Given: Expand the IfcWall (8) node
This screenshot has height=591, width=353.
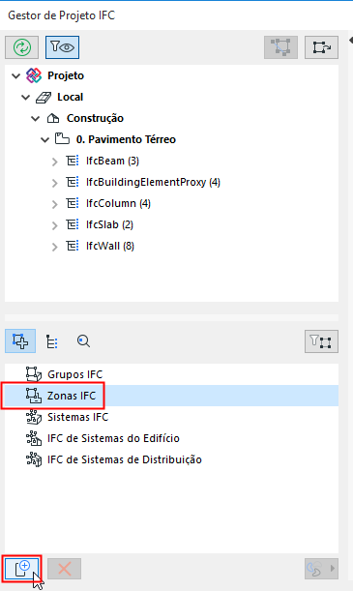Looking at the screenshot, I should pos(55,247).
